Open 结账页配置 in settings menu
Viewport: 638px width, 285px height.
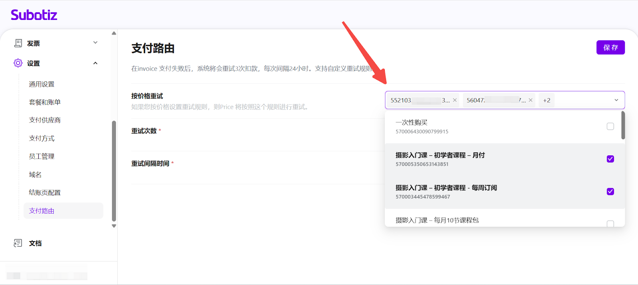[x=45, y=193]
